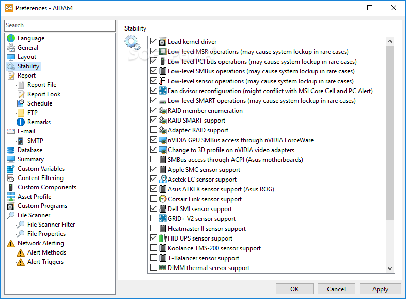Open Report Look preferences page
This screenshot has height=299, width=406.
44,94
